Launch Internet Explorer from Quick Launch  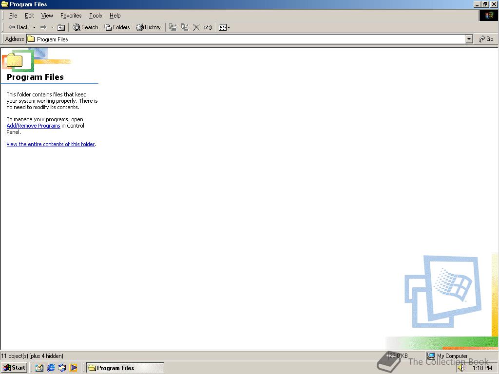tap(50, 368)
